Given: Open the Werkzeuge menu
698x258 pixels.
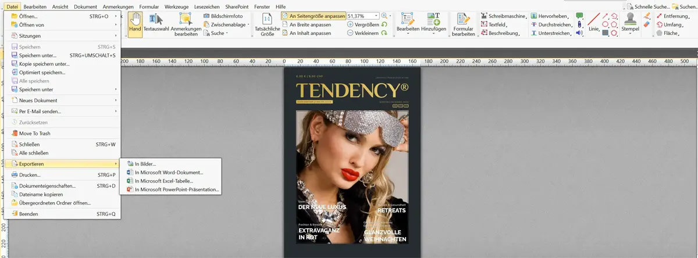Looking at the screenshot, I should pyautogui.click(x=176, y=6).
